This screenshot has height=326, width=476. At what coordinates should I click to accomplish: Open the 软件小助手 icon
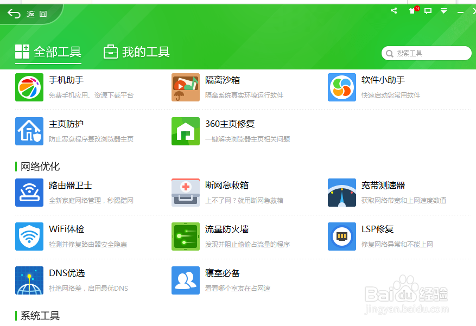coord(342,87)
